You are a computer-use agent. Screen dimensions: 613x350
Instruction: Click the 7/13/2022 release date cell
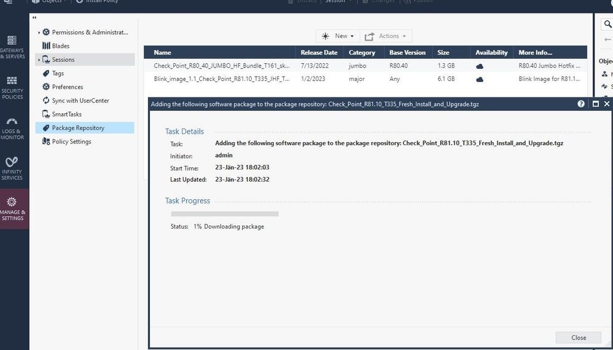(314, 66)
